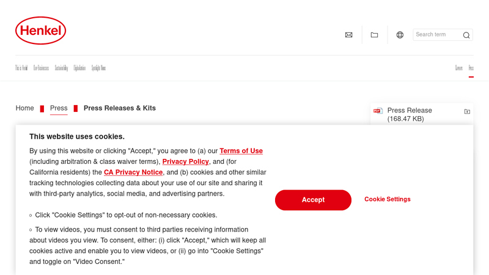Open the folder collection icon in header
The width and height of the screenshot is (489, 275).
pyautogui.click(x=374, y=35)
